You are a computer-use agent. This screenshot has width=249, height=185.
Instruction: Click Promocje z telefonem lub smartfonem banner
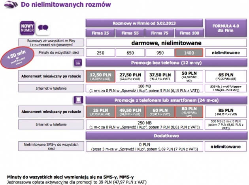[166, 100]
